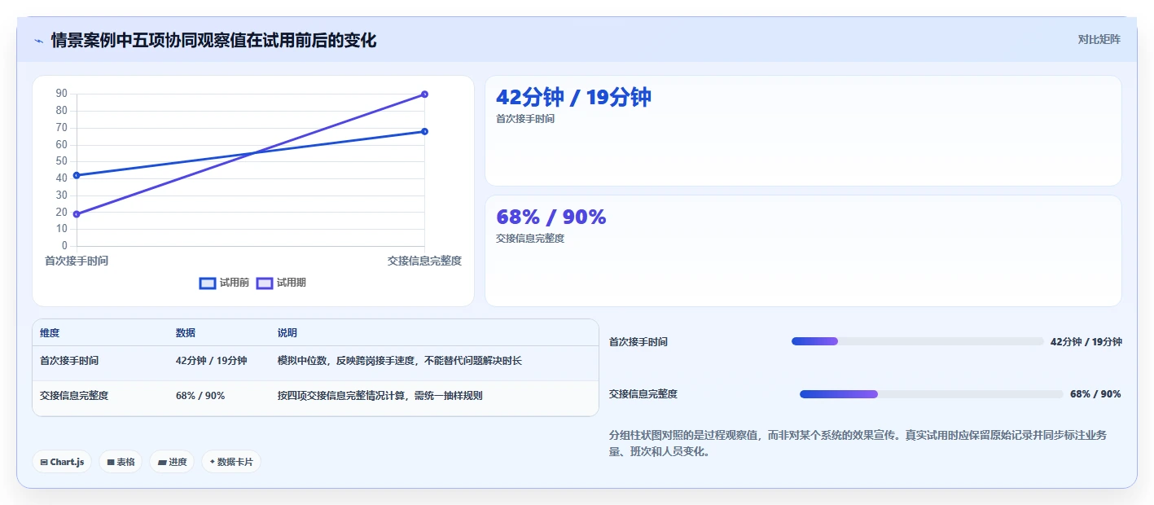Click the panel title 情景案例中五项协同观察值
The width and height of the screenshot is (1154, 505).
[214, 40]
